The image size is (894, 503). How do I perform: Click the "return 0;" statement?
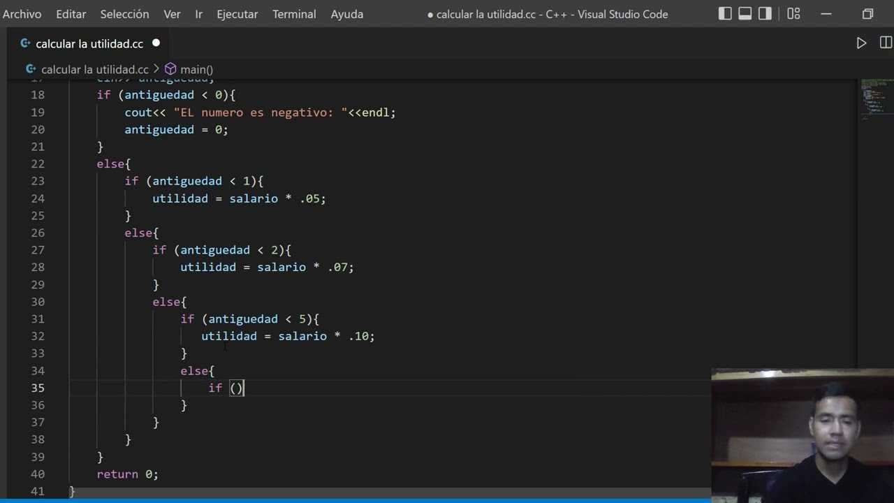[x=127, y=474]
